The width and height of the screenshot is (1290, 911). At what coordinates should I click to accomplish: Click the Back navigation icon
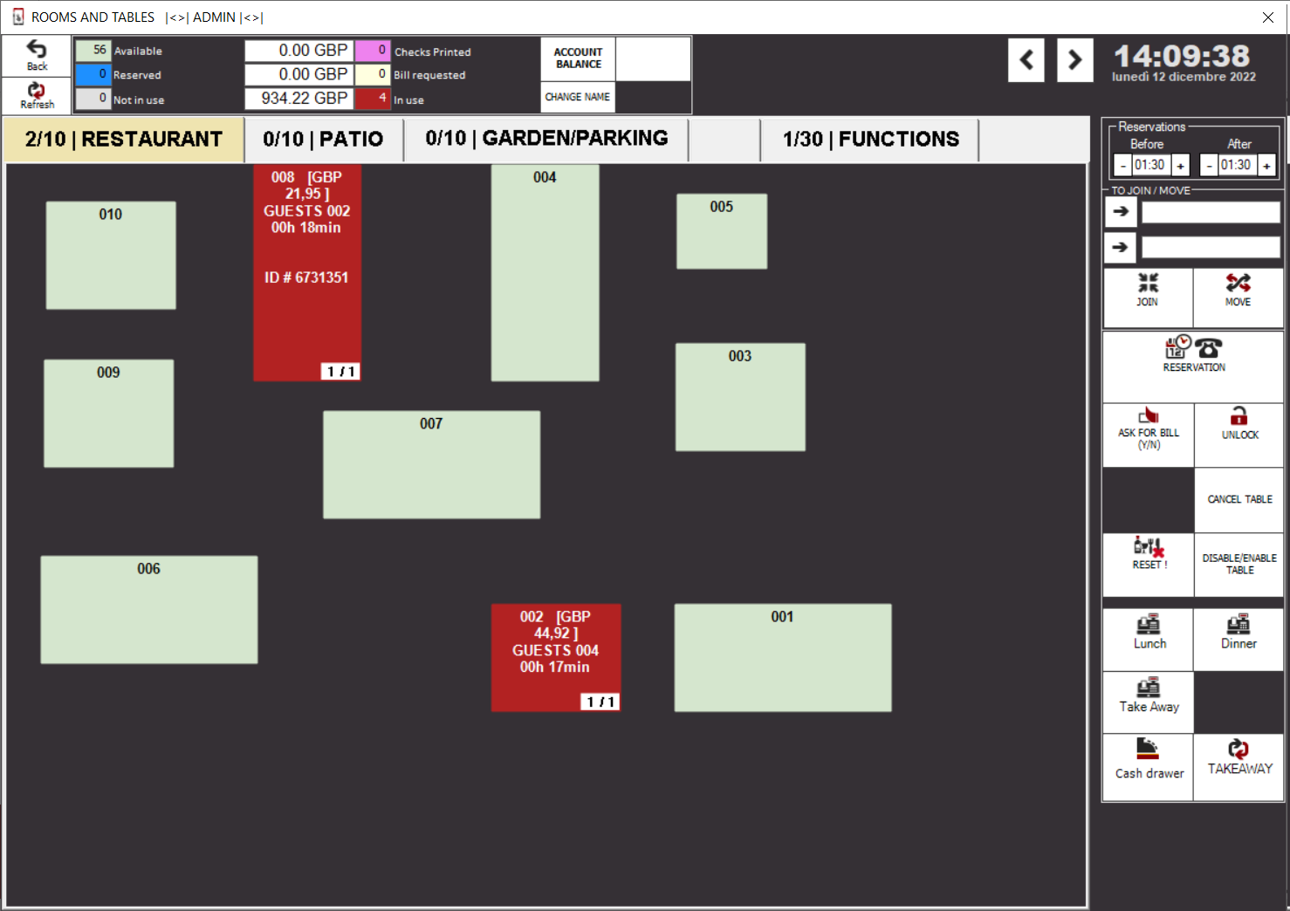click(x=36, y=54)
